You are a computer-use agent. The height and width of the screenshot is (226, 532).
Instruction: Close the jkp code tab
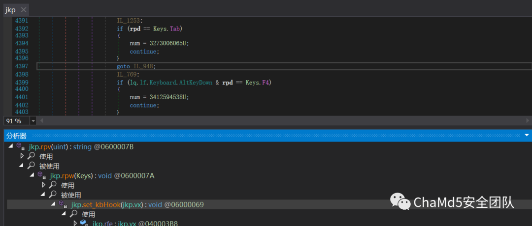pos(23,9)
